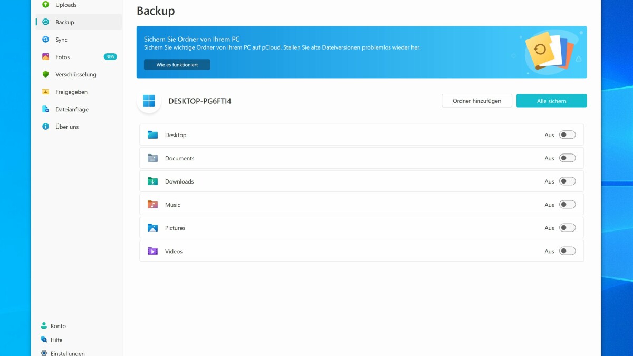Screen dimensions: 633x356
Task: Click the Dateianfrage file icon
Action: pyautogui.click(x=45, y=109)
